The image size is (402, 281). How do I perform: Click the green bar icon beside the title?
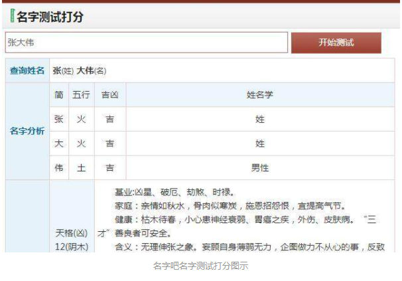[12, 16]
